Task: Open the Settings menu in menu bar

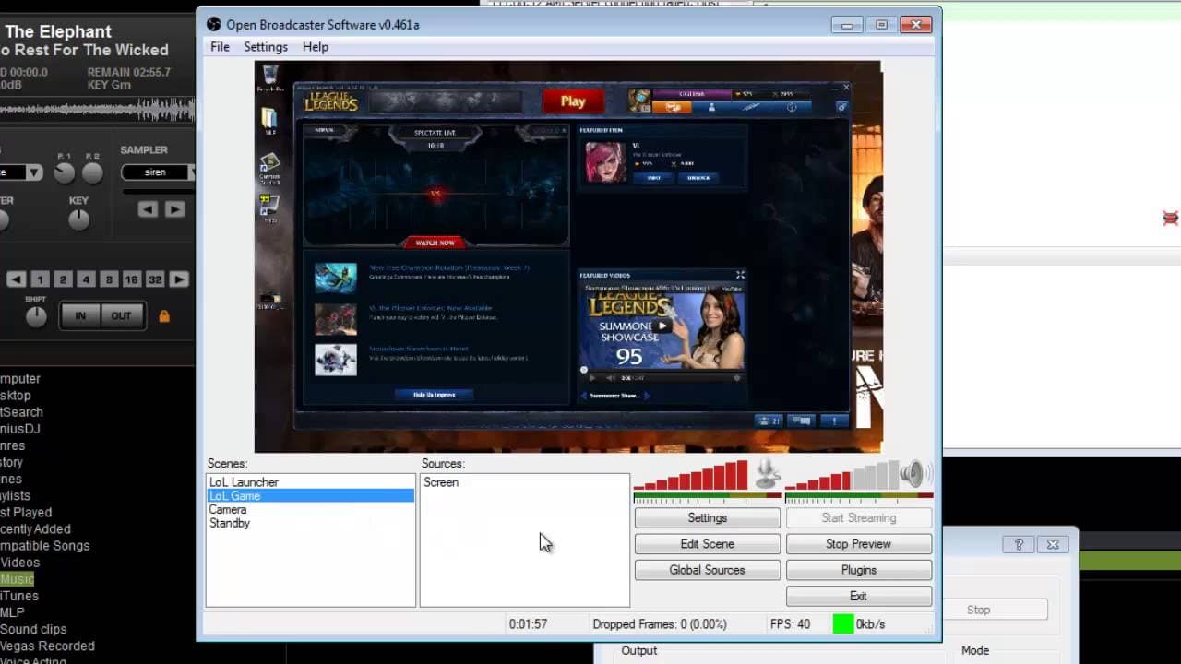Action: (x=266, y=47)
